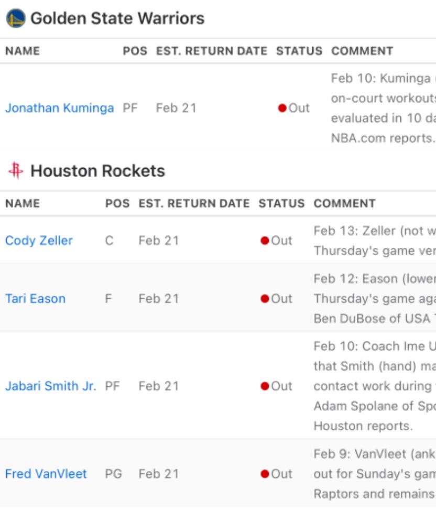Click red Out status dot for Cody Zeller
Image resolution: width=436 pixels, height=510 pixels.
coord(265,241)
